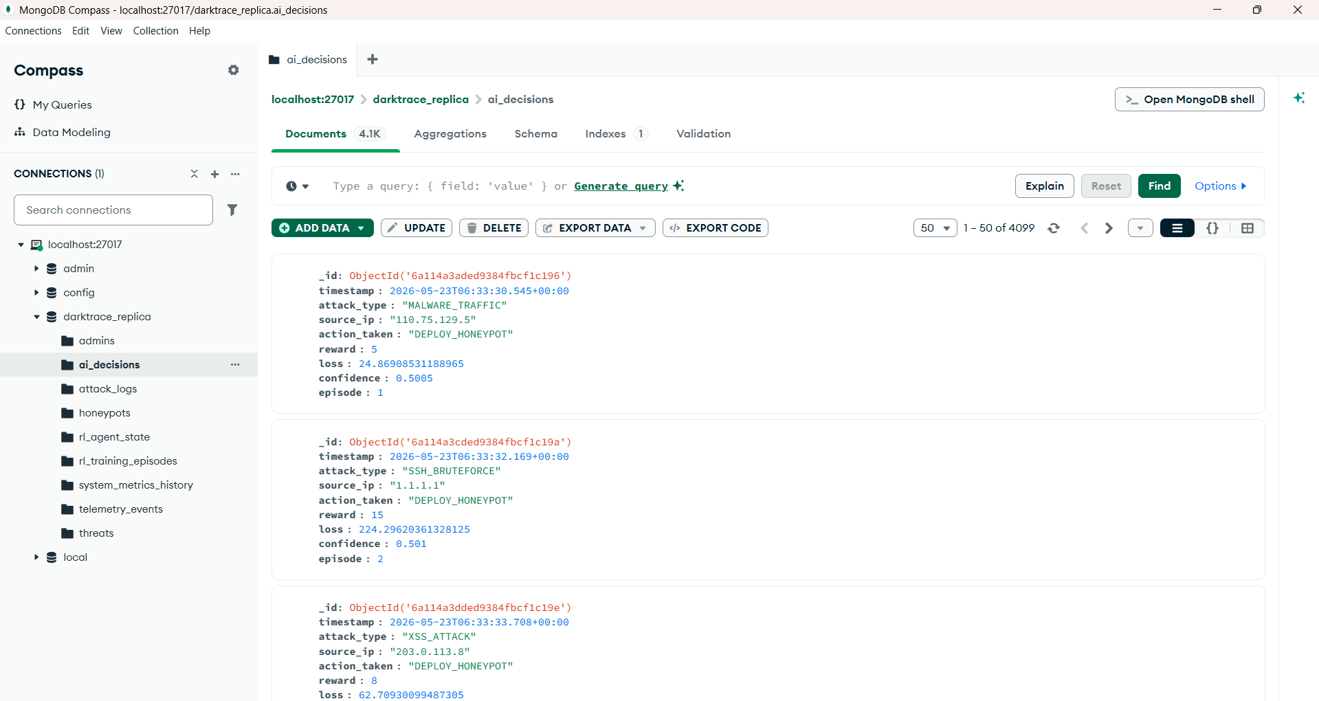
Task: Open Help menu
Action: (x=199, y=31)
